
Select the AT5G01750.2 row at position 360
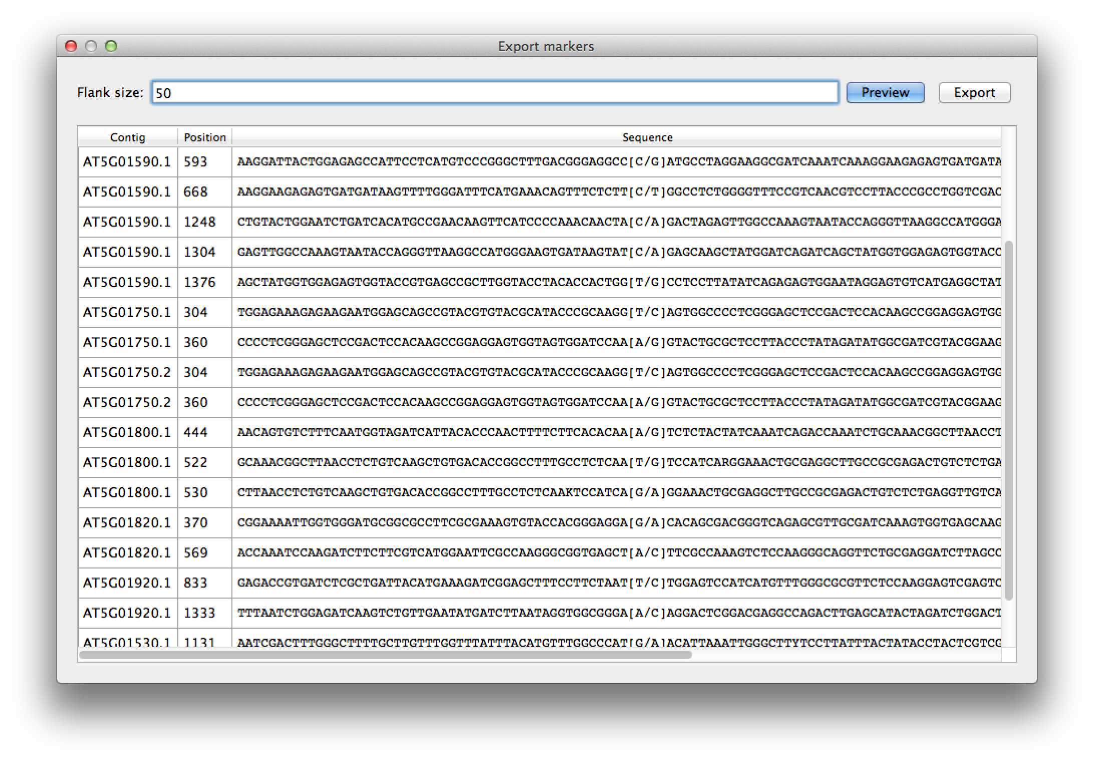click(127, 403)
